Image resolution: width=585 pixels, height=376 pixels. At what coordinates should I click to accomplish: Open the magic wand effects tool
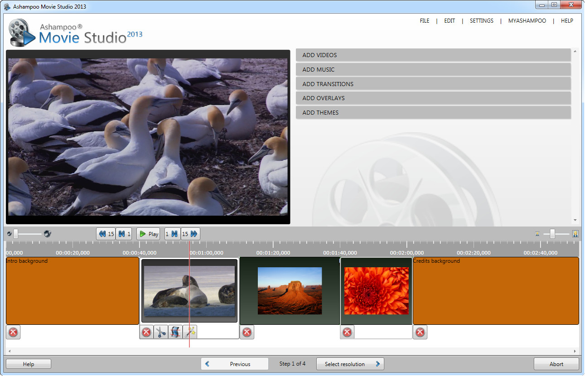click(190, 332)
